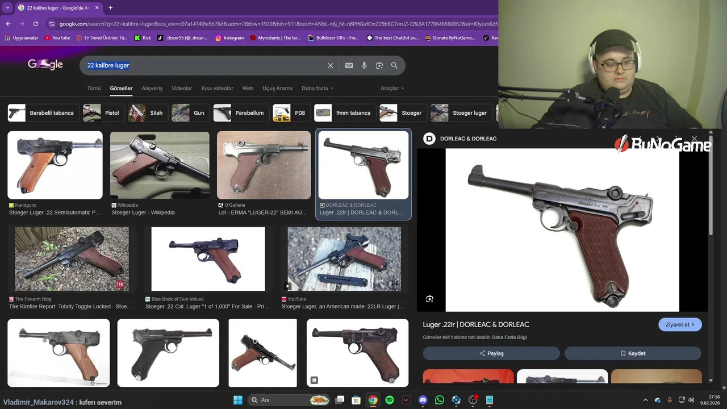This screenshot has height=409, width=727.
Task: Click the Luger .22lr | DORLEAC & DORLEAC title
Action: click(476, 324)
